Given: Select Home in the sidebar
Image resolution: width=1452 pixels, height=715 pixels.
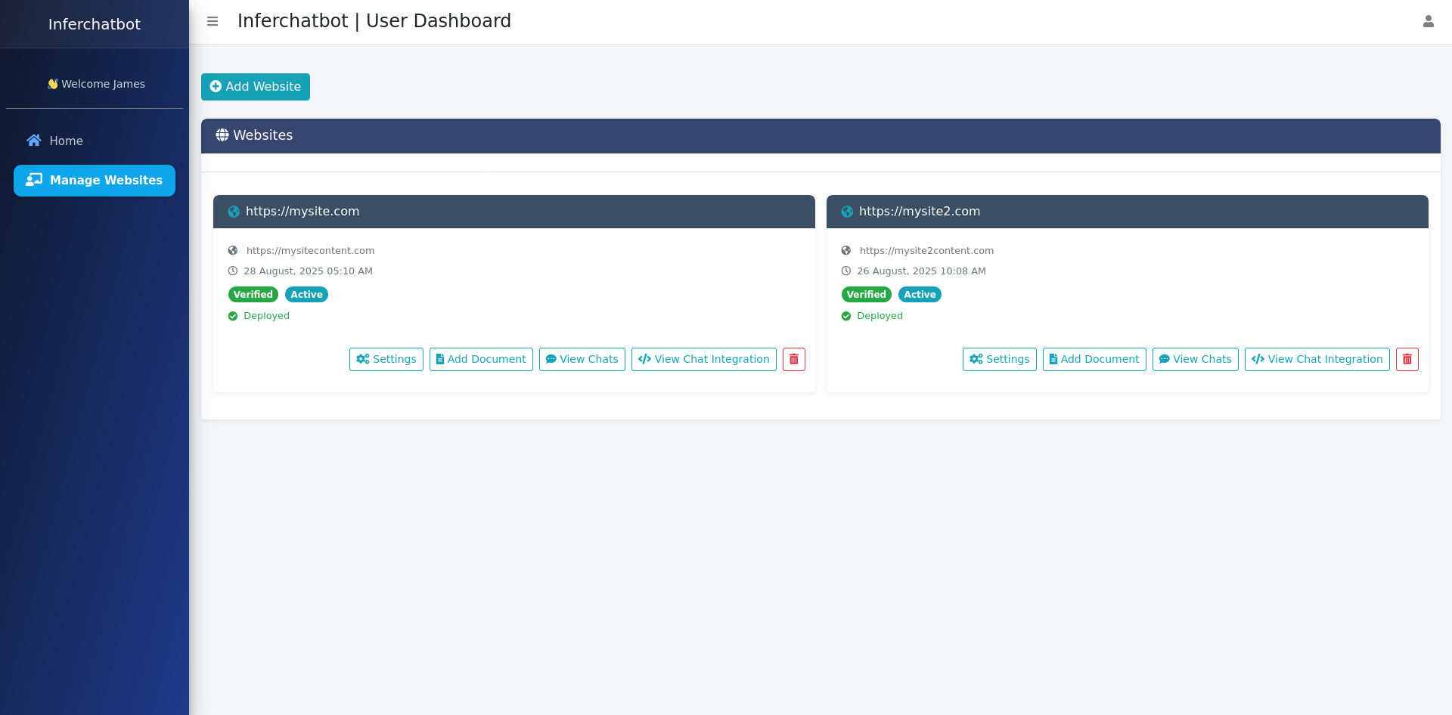Looking at the screenshot, I should 66,141.
